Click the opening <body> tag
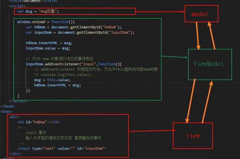 7,112
